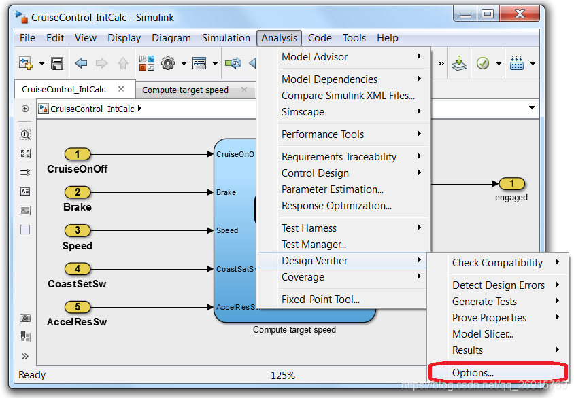The height and width of the screenshot is (398, 574).
Task: Open Model Dependencies submenu
Action: [343, 79]
